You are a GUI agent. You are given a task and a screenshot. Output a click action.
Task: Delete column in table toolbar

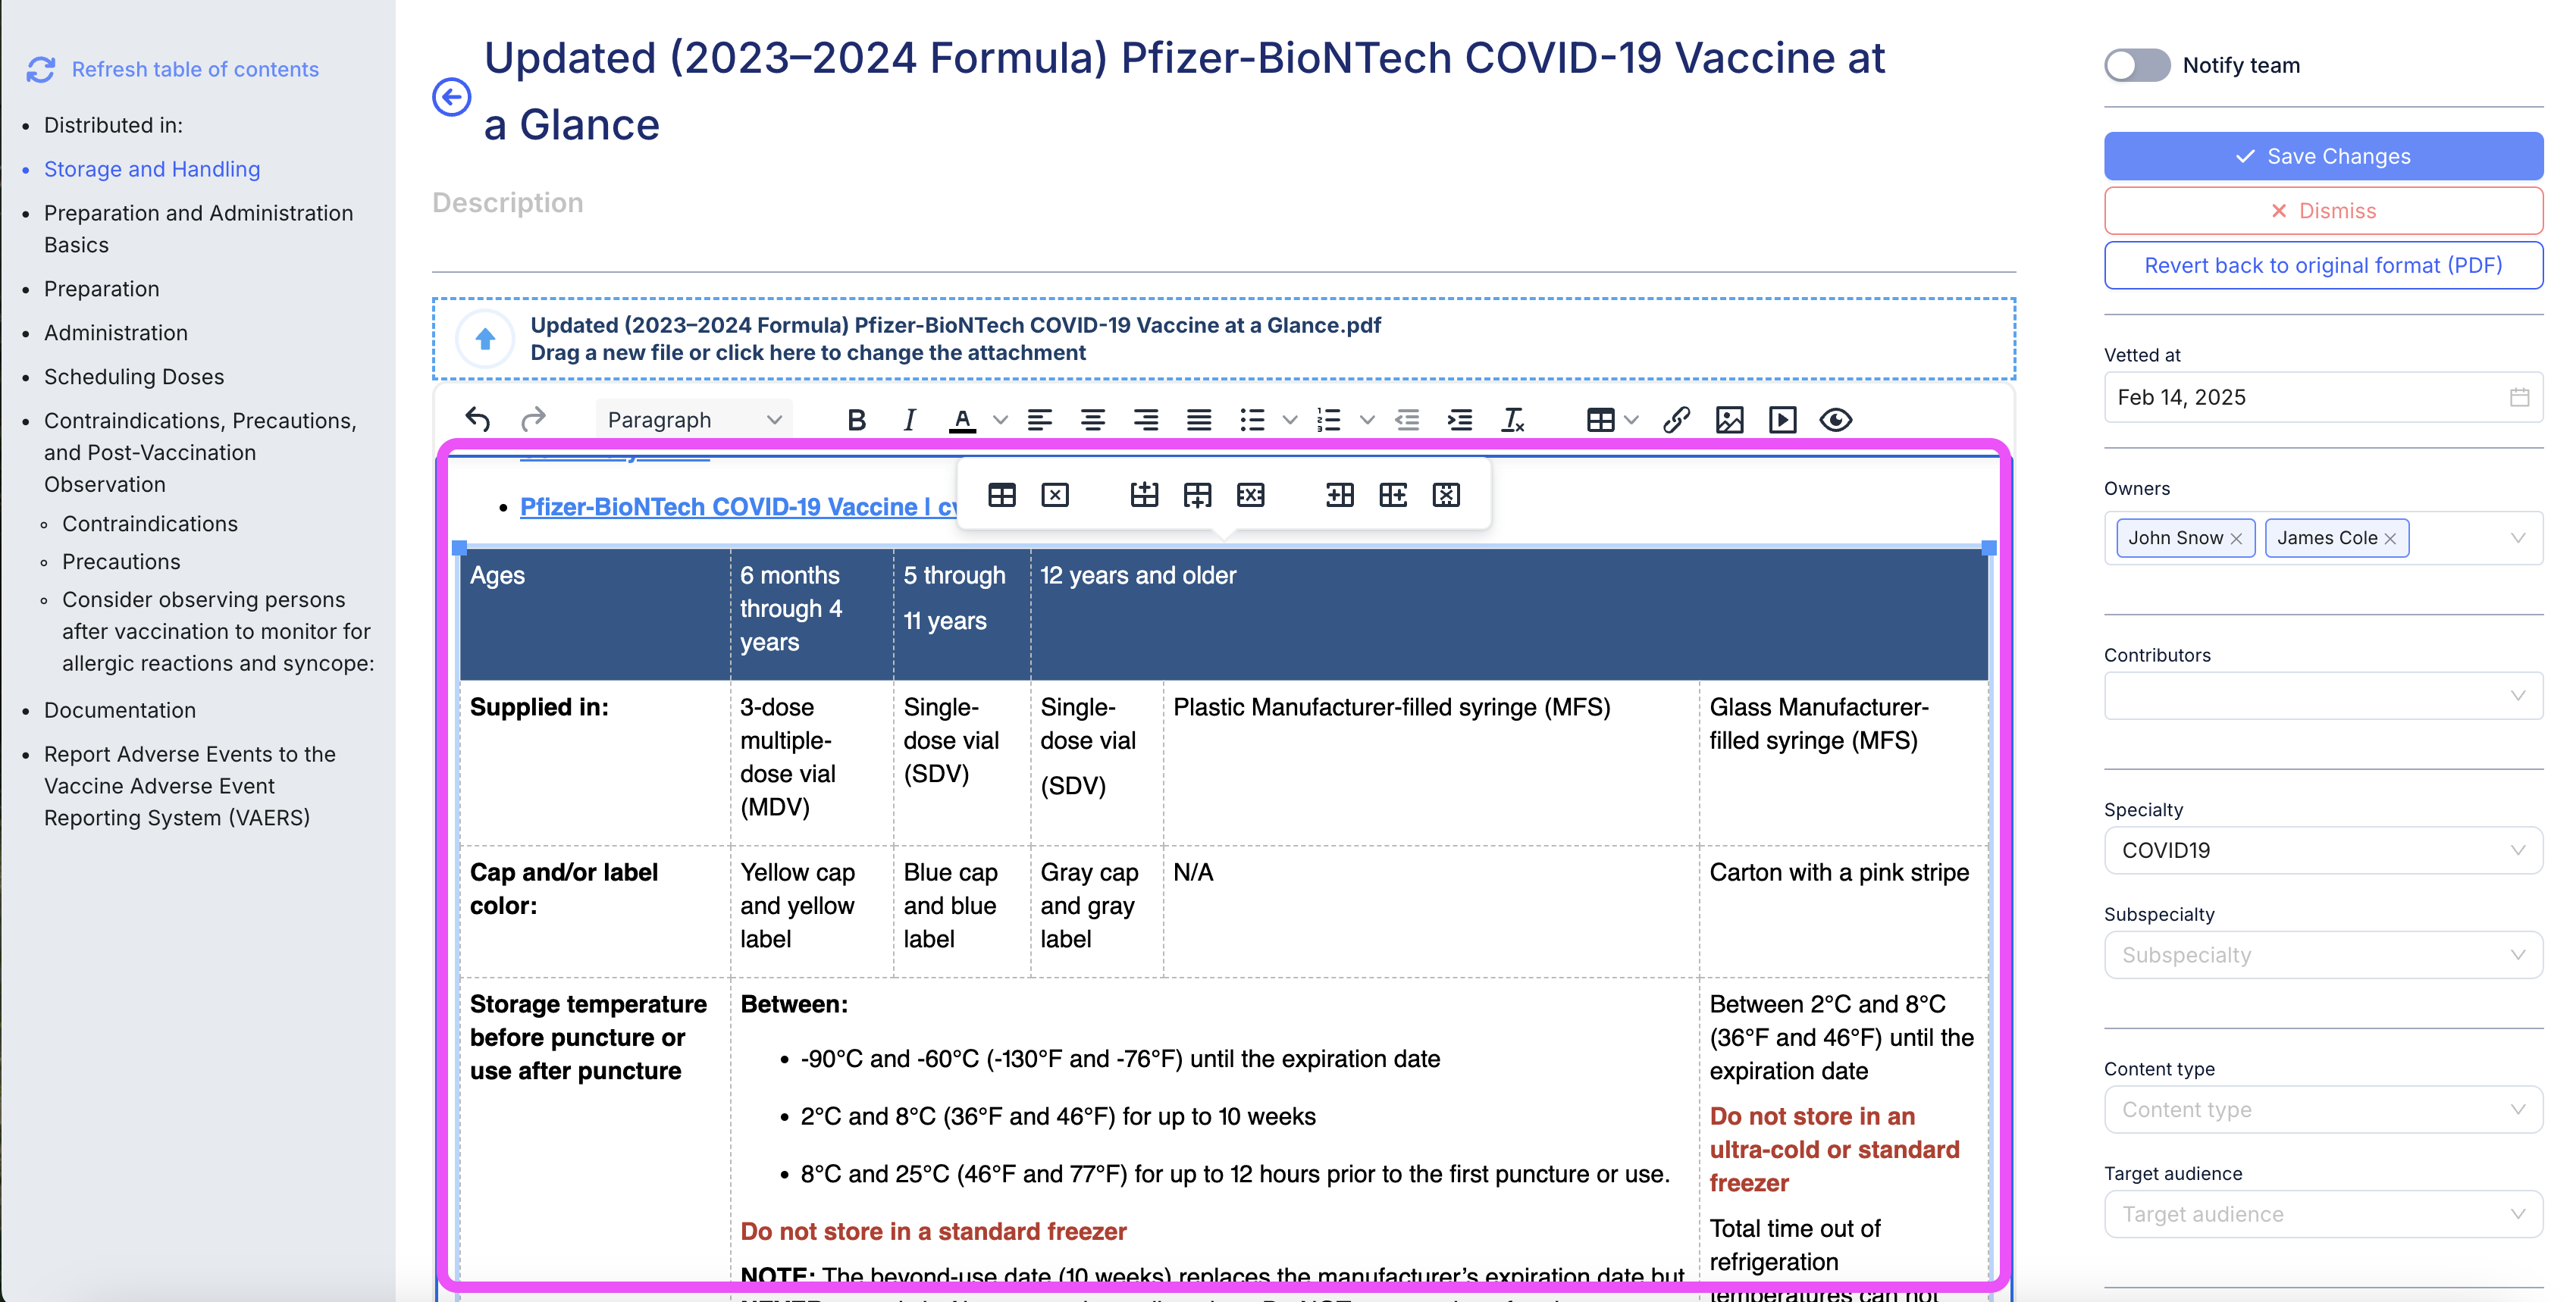click(x=1446, y=495)
